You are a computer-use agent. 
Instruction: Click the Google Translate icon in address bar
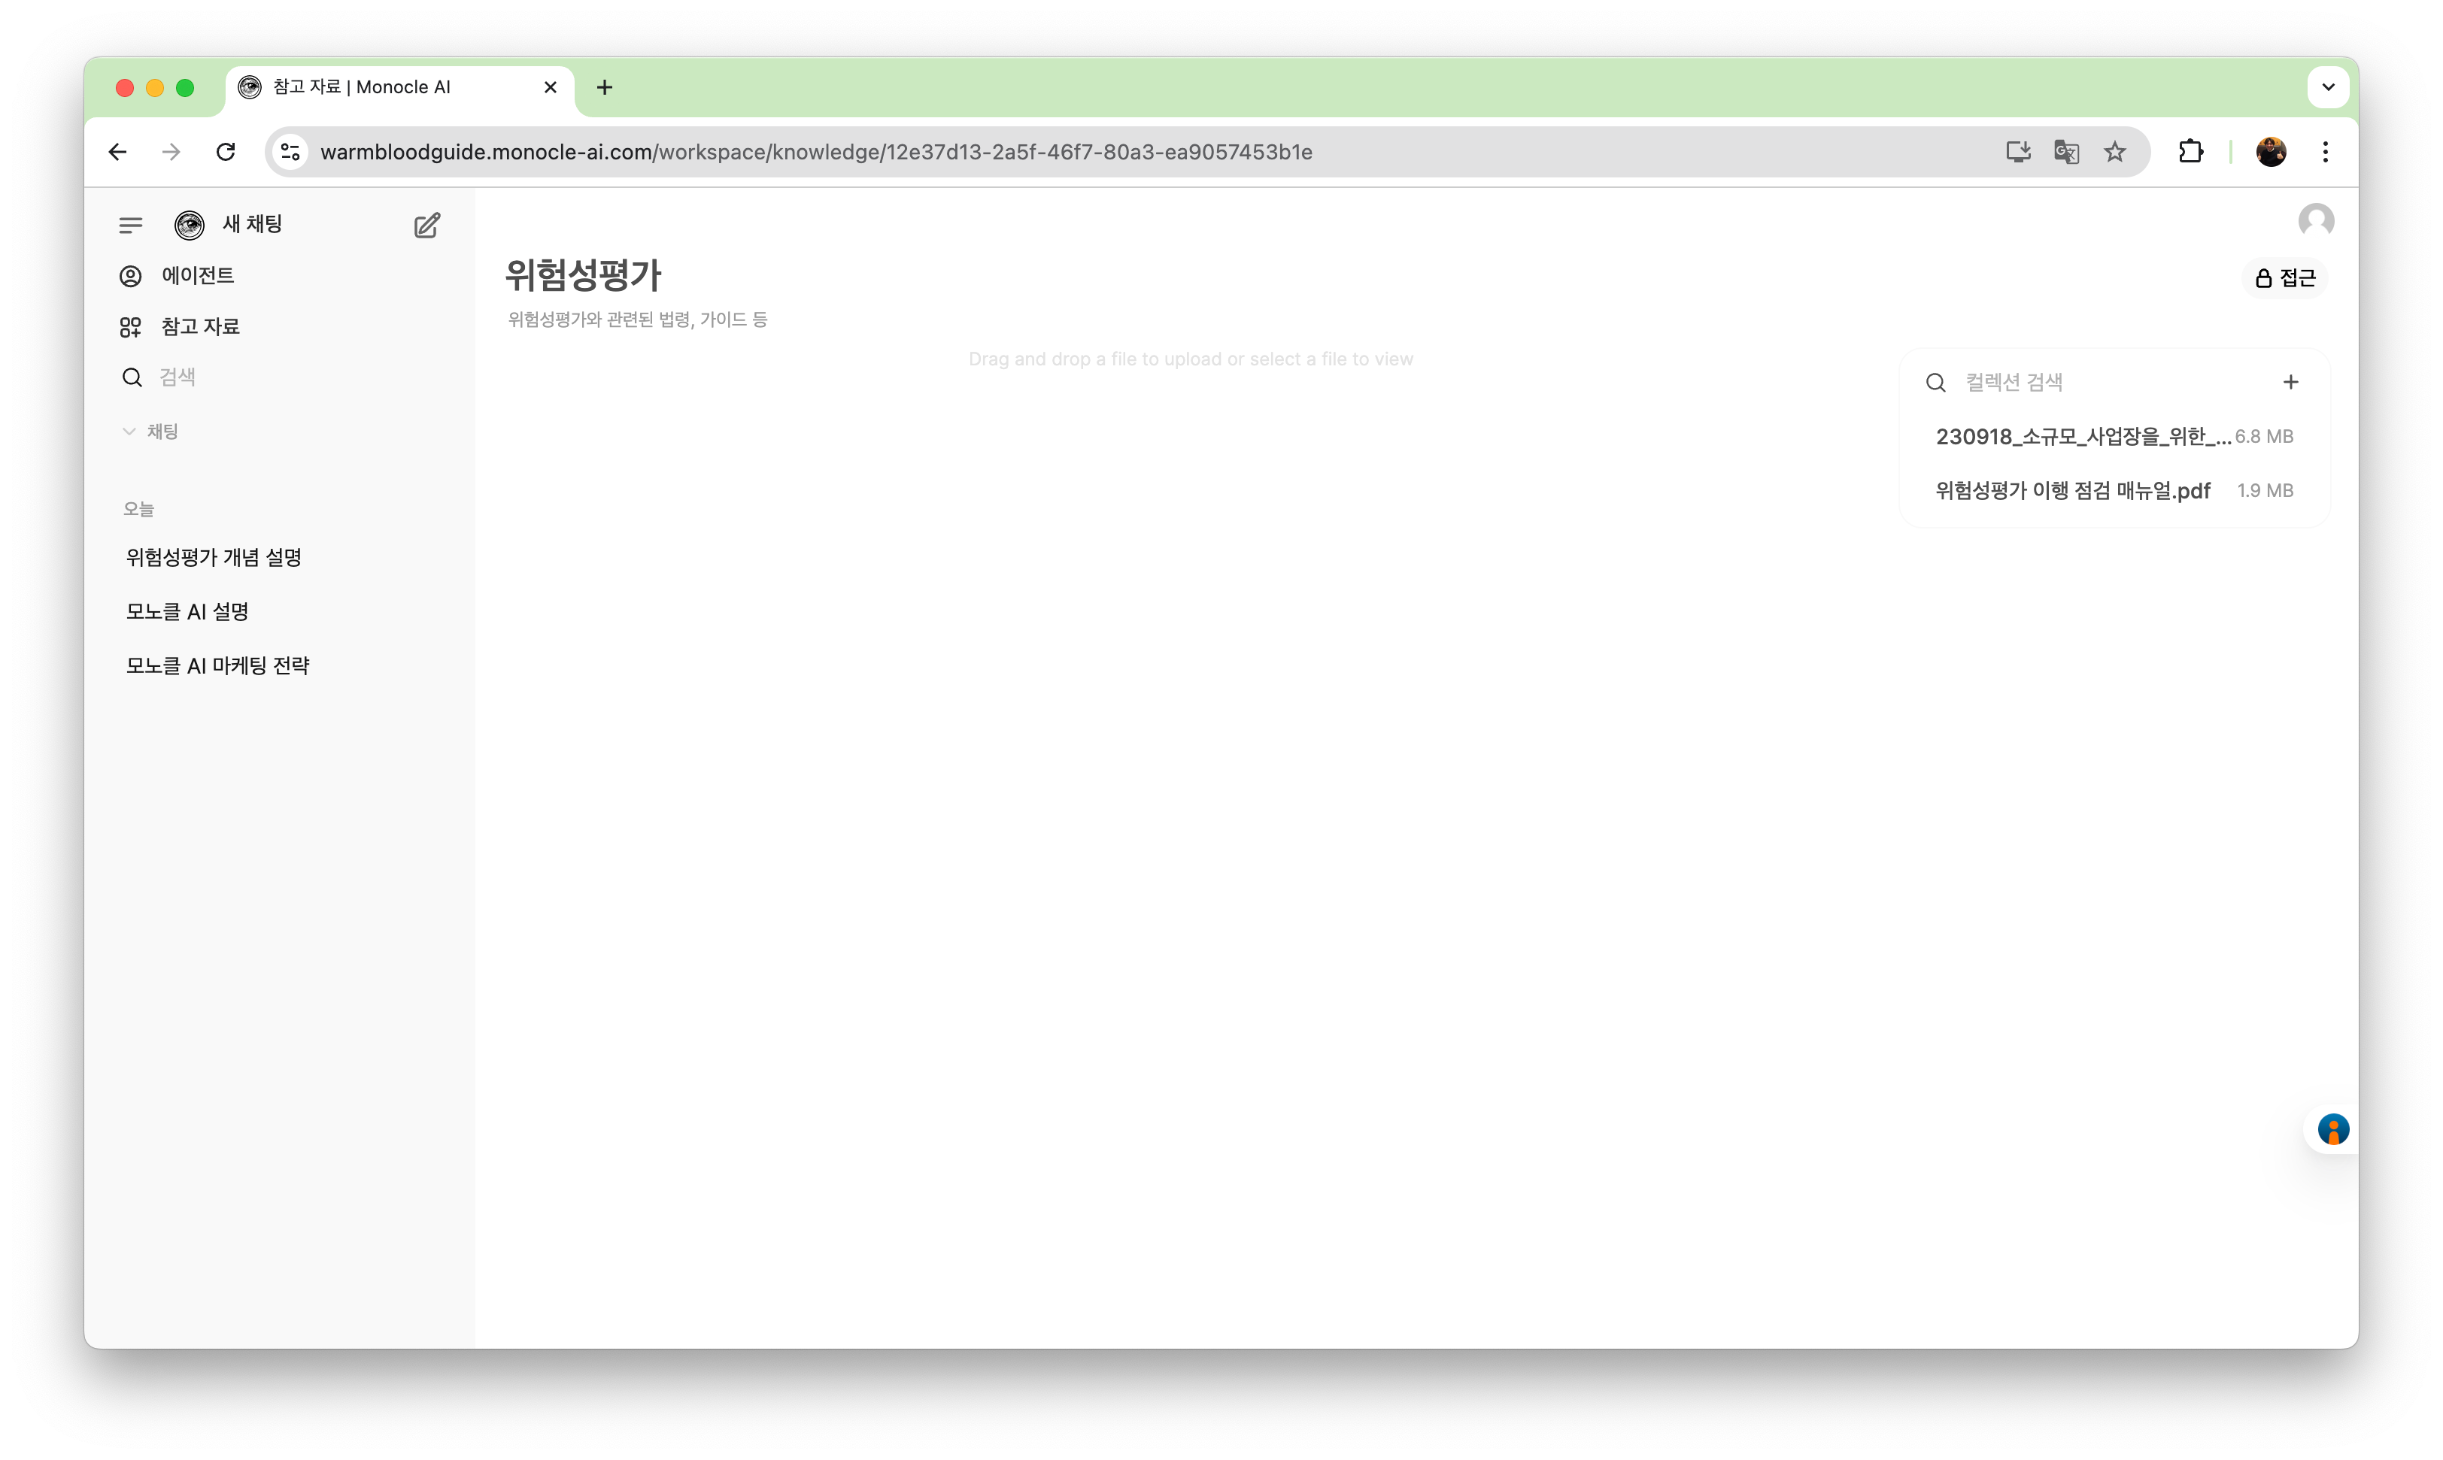(2067, 152)
